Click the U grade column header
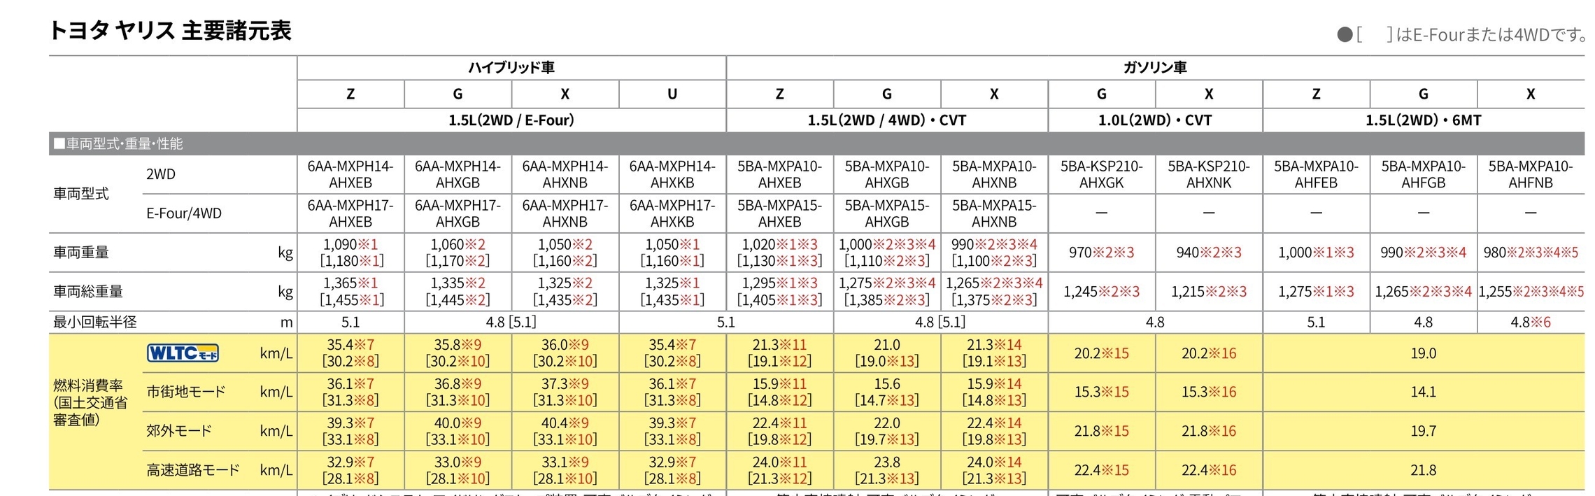 672,94
